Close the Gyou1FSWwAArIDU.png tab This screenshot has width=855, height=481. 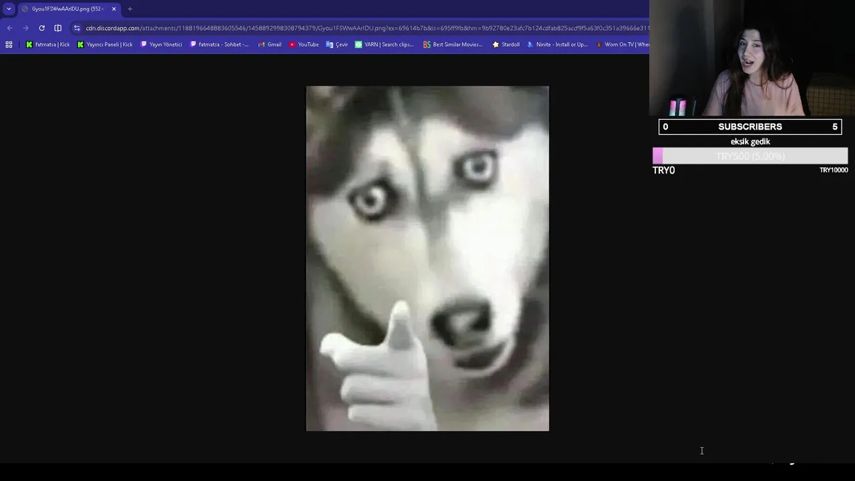(114, 9)
